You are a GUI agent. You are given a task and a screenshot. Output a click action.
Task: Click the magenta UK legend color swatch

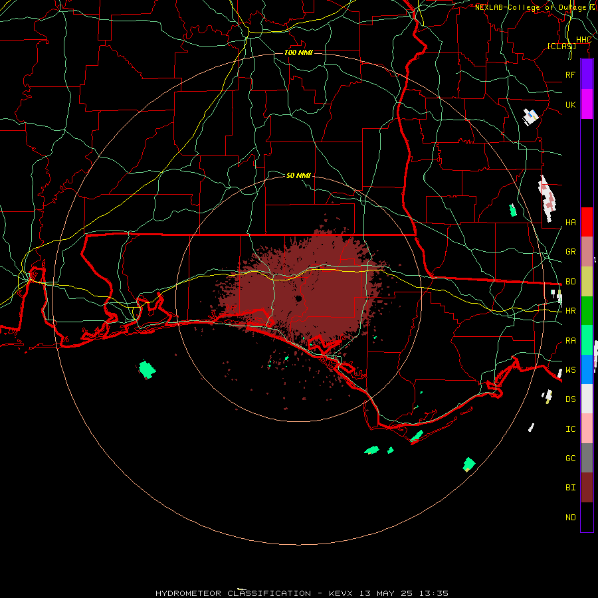587,104
